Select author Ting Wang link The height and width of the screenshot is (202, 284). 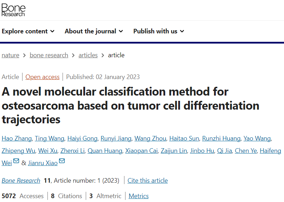tap(50, 138)
